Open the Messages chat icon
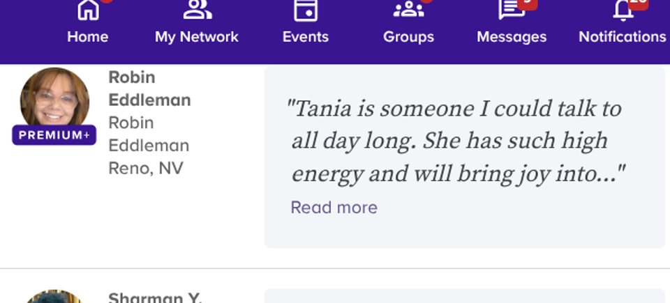This screenshot has height=303, width=670. (512, 10)
